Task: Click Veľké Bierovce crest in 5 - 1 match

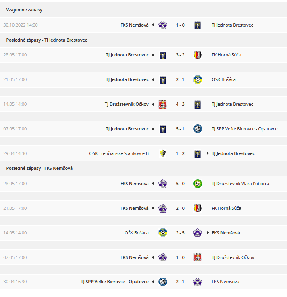Action: coord(198,129)
